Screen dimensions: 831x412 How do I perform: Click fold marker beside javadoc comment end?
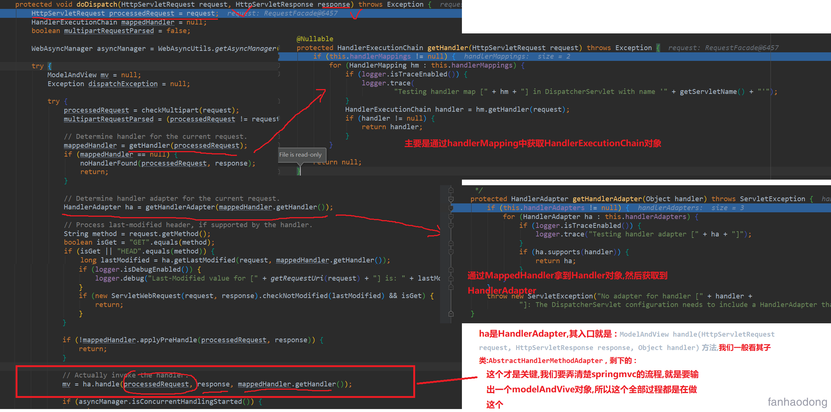click(x=451, y=190)
